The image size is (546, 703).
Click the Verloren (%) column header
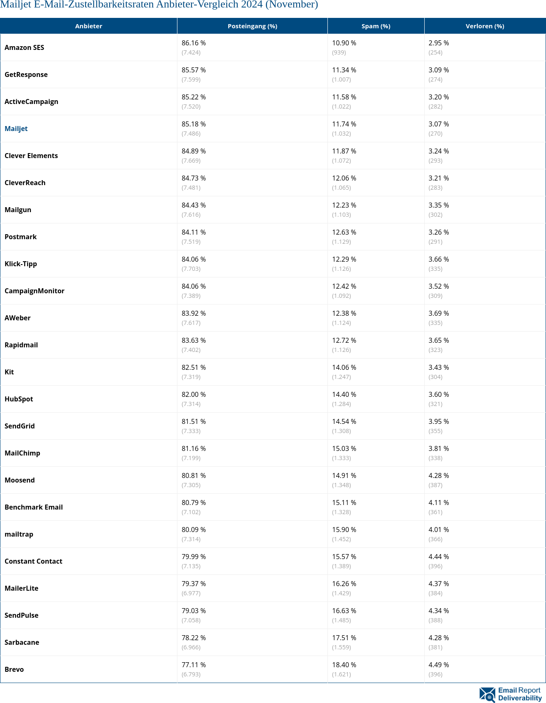[x=485, y=26]
